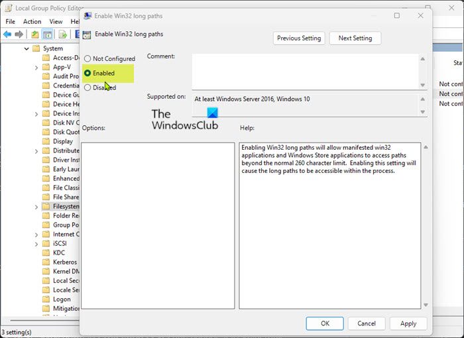
Task: Select the Disk Quot folder icon
Action: click(46, 132)
